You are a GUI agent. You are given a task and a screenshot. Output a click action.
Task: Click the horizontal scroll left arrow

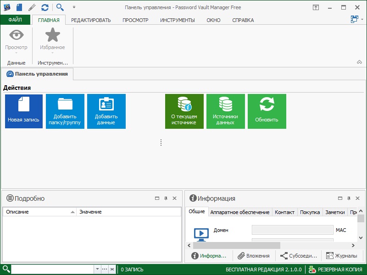(x=189, y=245)
